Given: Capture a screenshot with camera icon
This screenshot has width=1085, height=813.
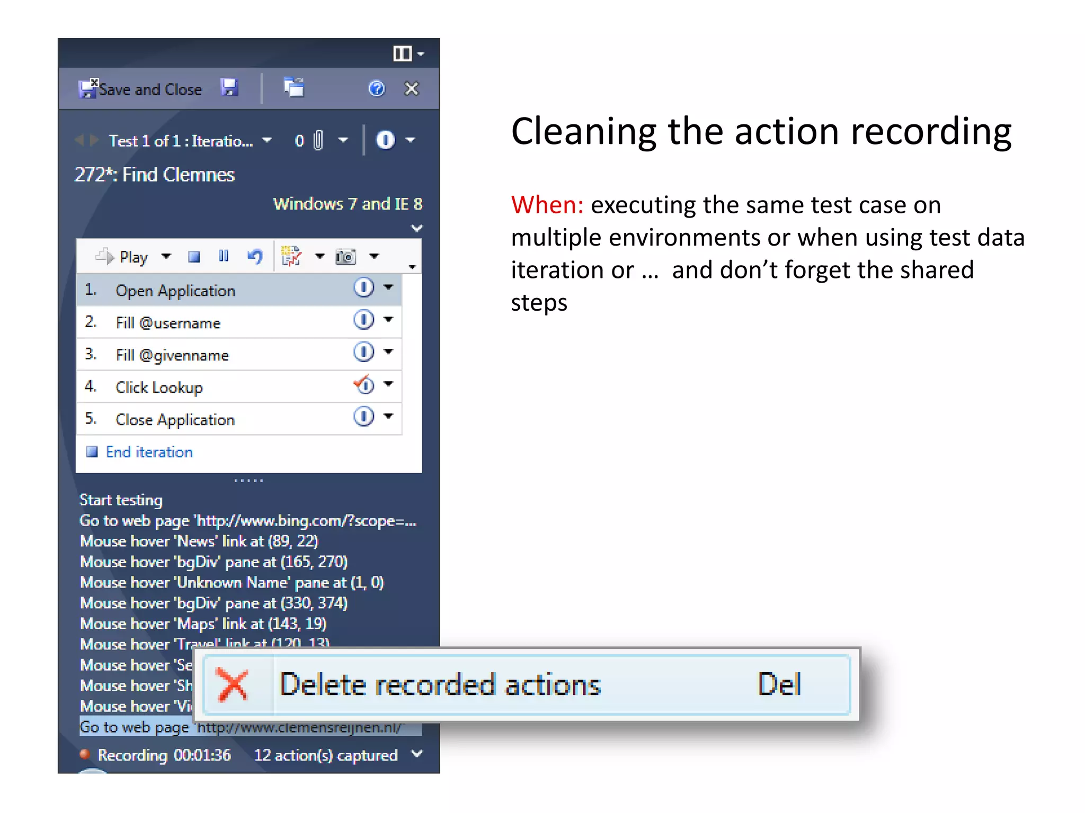Looking at the screenshot, I should (345, 257).
